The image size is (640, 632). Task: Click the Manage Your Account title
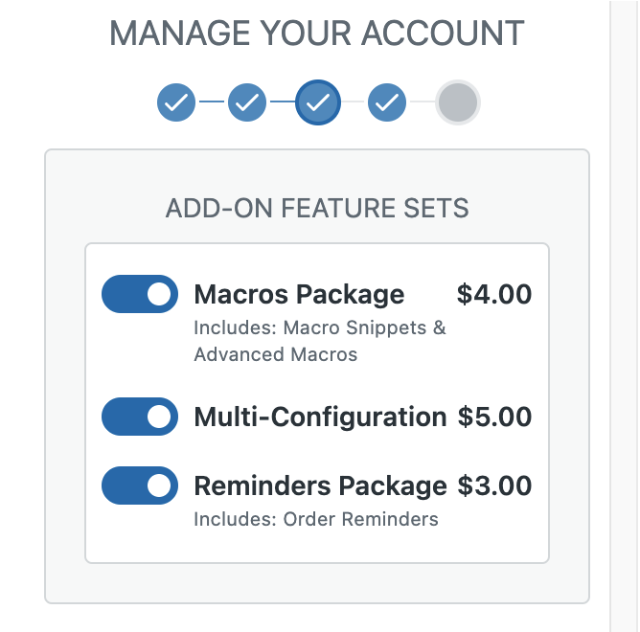tap(317, 34)
